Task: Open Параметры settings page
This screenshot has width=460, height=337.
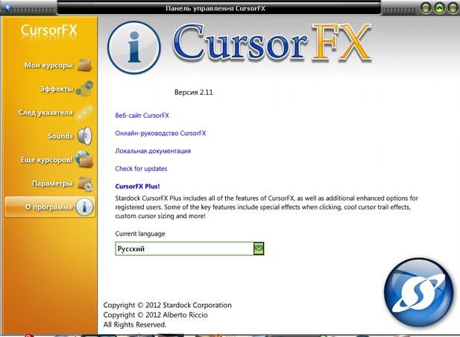Action: tap(52, 183)
